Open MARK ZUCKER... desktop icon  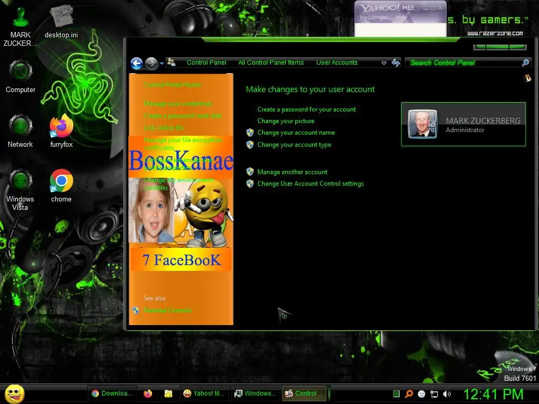point(21,26)
